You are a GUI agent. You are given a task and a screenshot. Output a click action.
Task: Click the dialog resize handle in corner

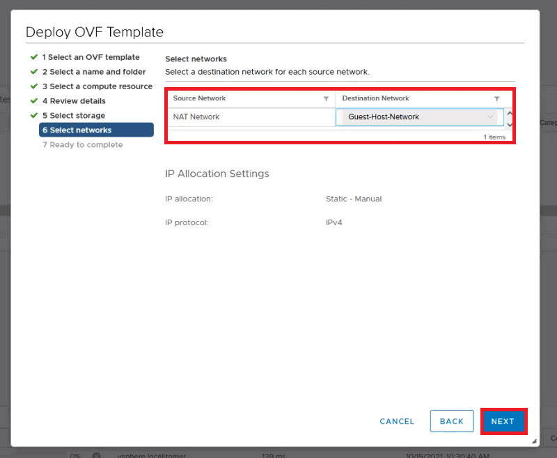click(x=534, y=441)
